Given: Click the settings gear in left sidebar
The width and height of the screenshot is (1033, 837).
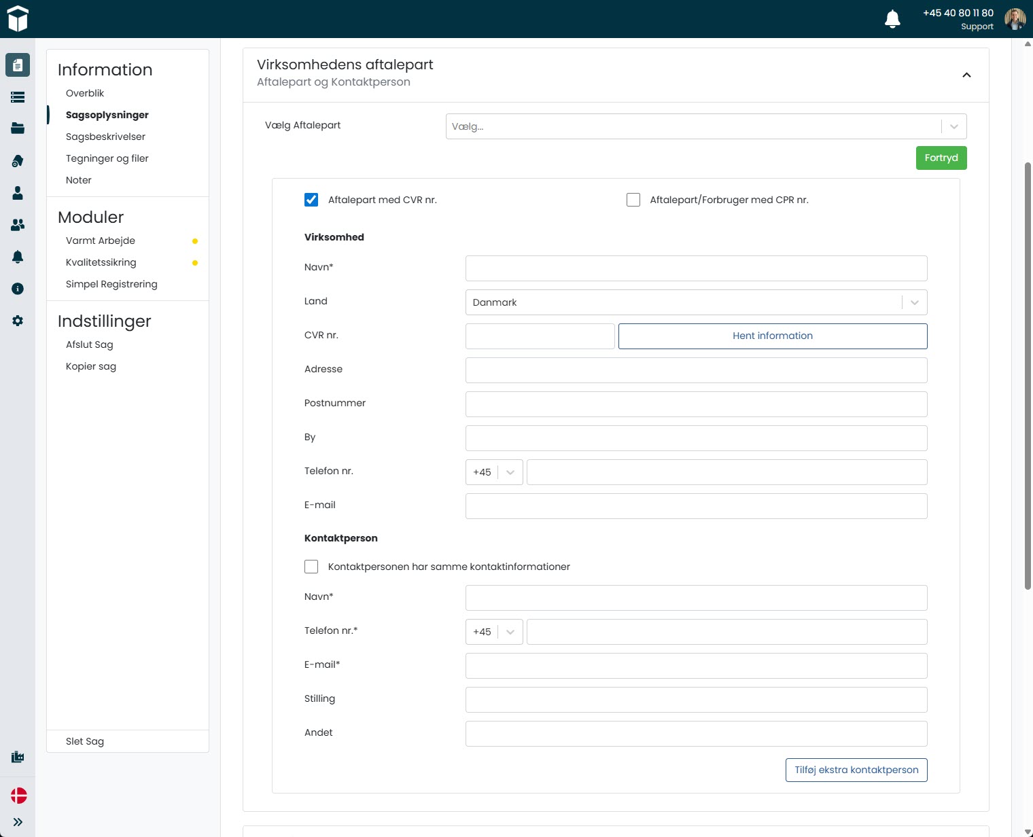Looking at the screenshot, I should [18, 321].
